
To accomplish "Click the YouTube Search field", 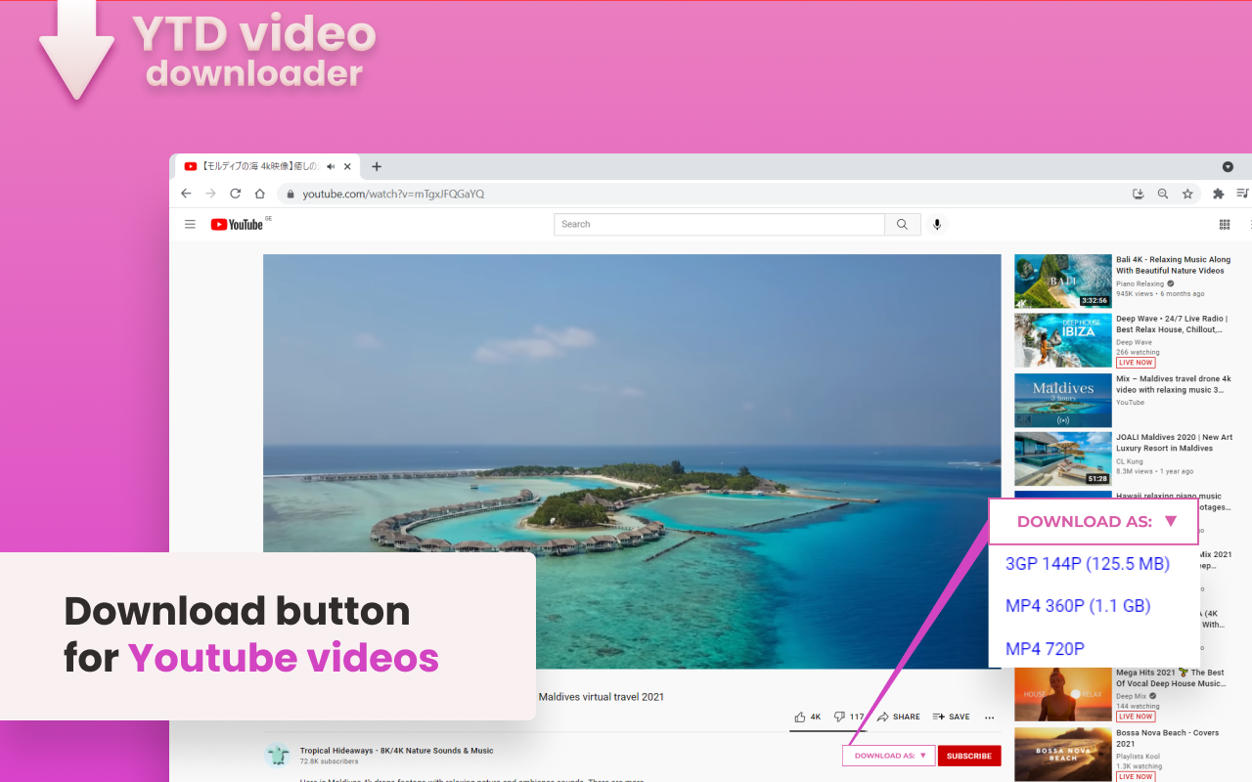I will tap(719, 224).
